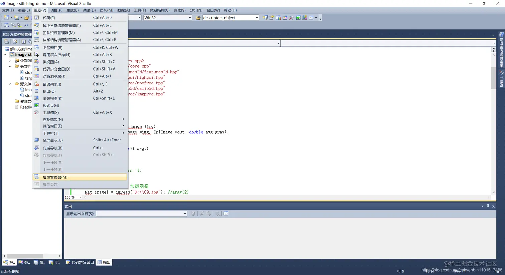Select 类视图(A) menu item

(80, 62)
